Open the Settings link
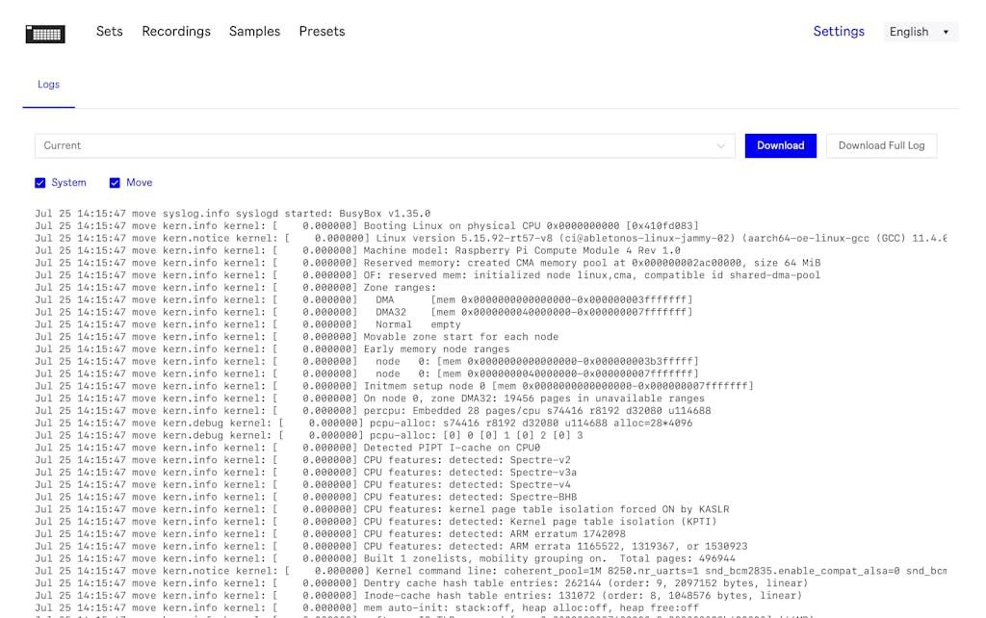Screen dimensions: 986x618 [838, 32]
